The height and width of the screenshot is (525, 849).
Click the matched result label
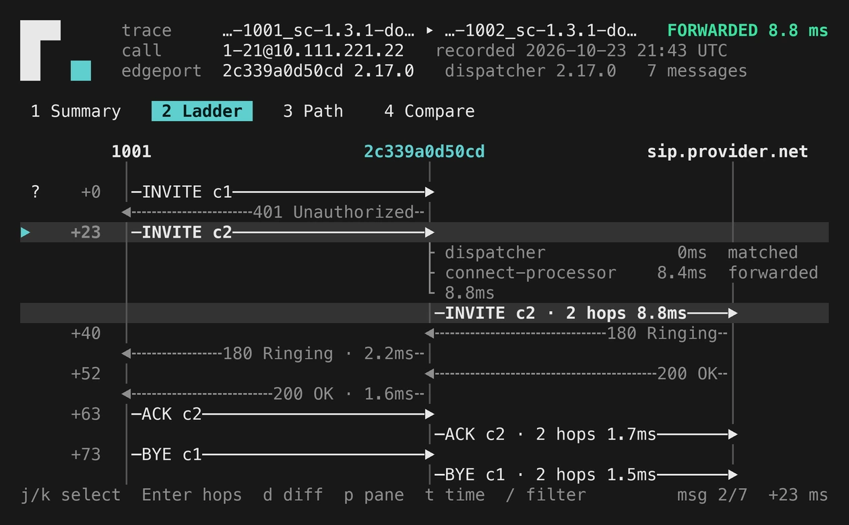tap(763, 252)
